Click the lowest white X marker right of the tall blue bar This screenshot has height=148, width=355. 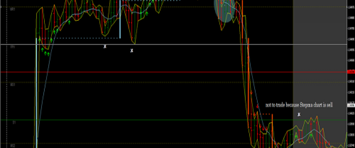[x=132, y=51]
